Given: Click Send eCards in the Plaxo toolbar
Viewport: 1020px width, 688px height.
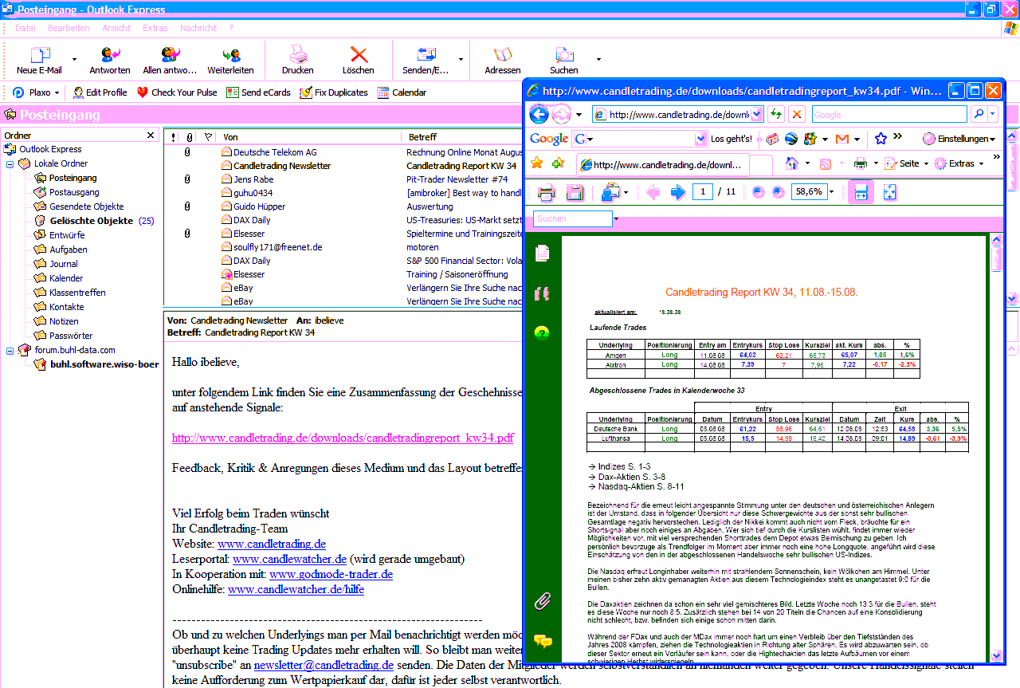Looking at the screenshot, I should tap(259, 92).
